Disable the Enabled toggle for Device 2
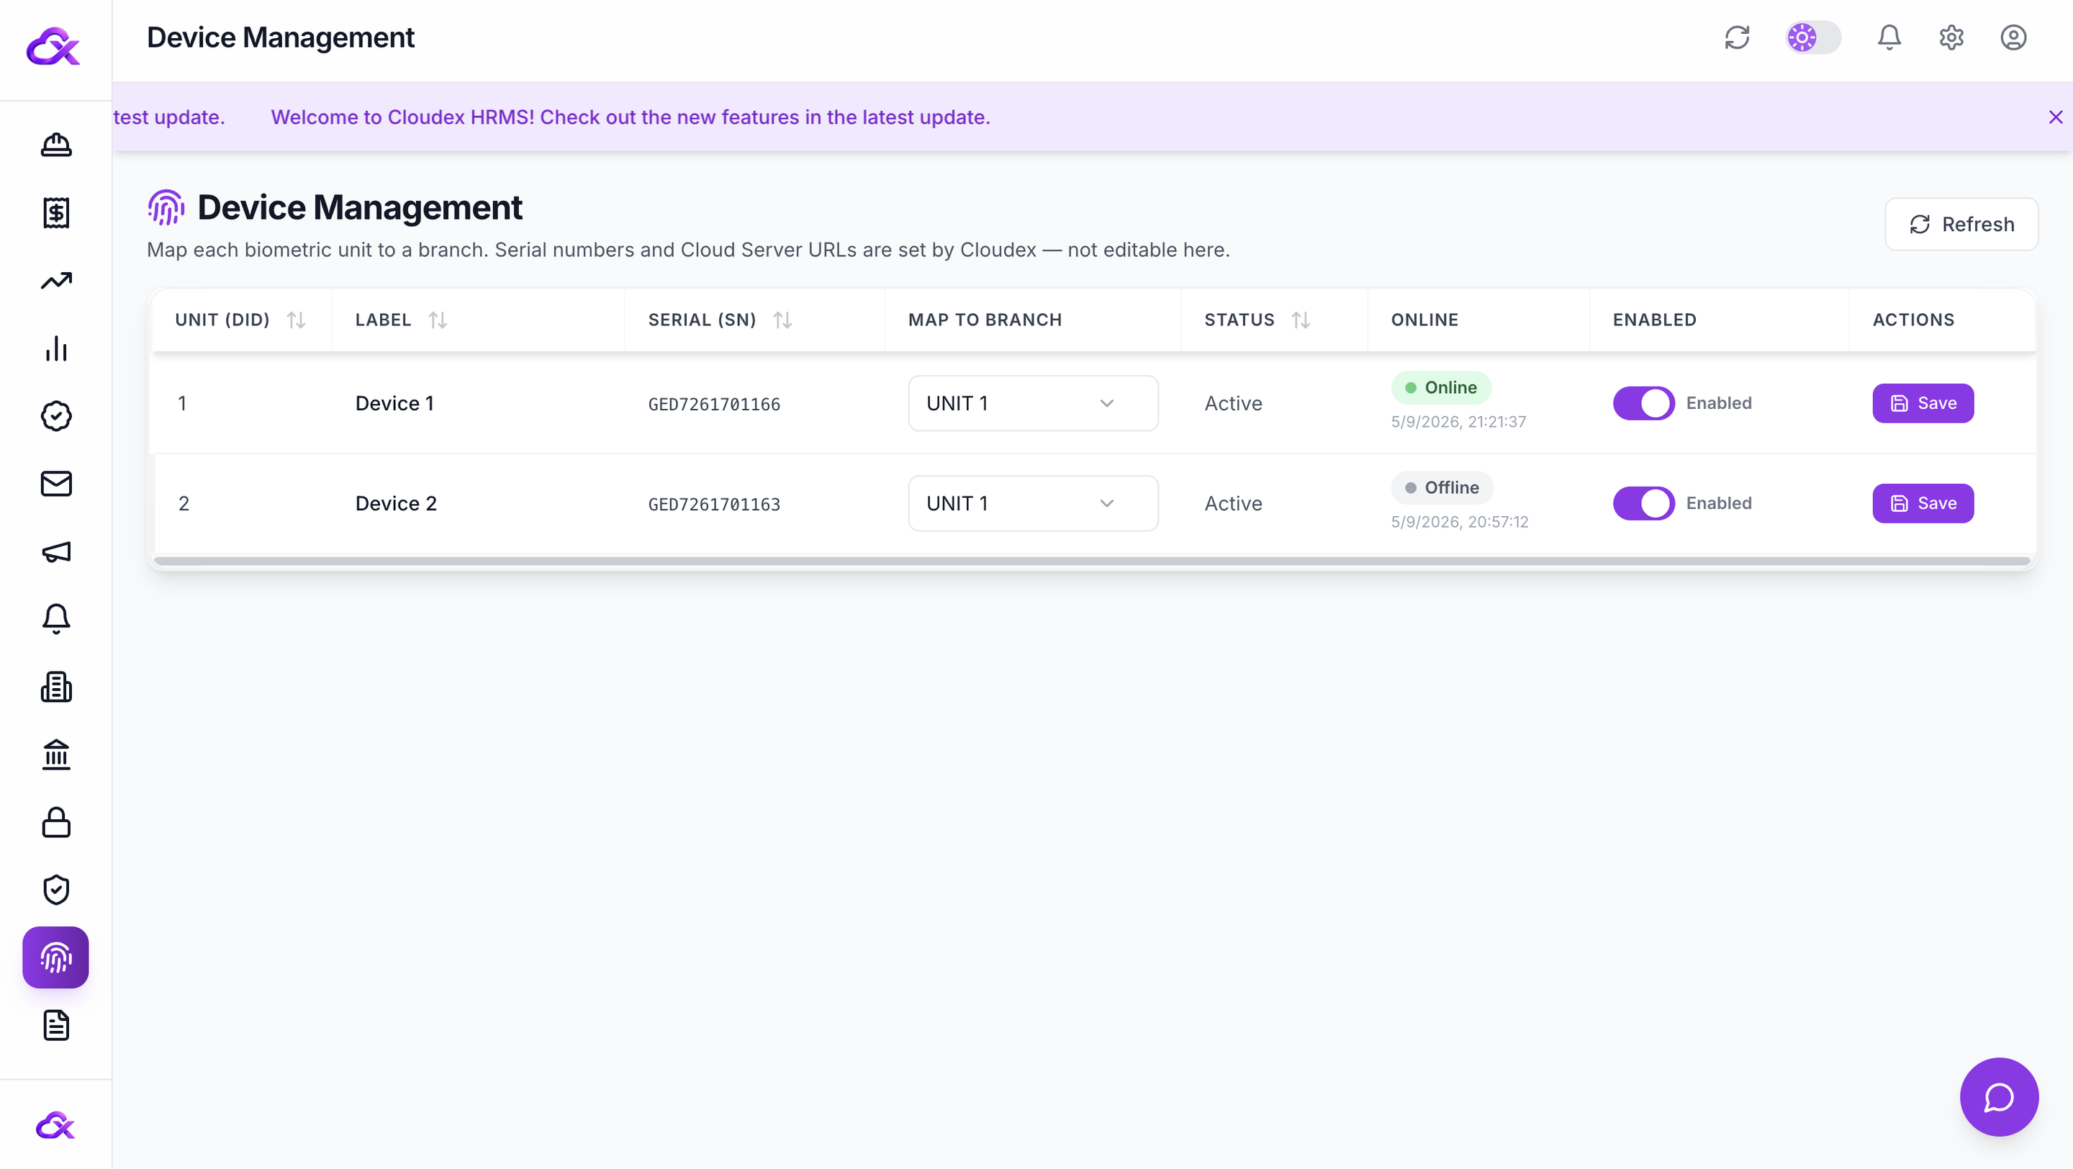 1643,504
